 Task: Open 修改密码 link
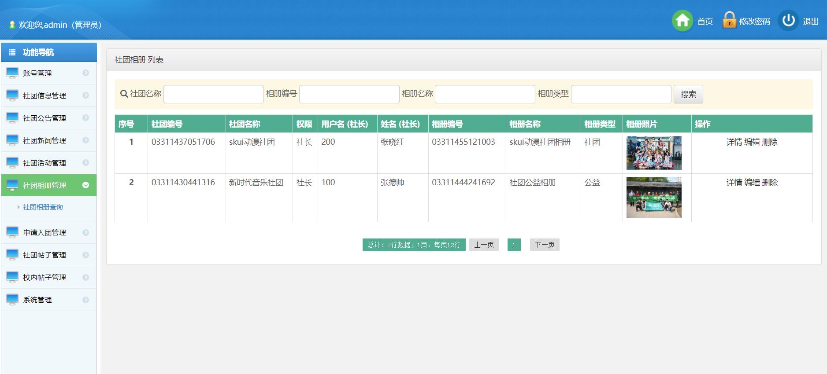tap(755, 22)
